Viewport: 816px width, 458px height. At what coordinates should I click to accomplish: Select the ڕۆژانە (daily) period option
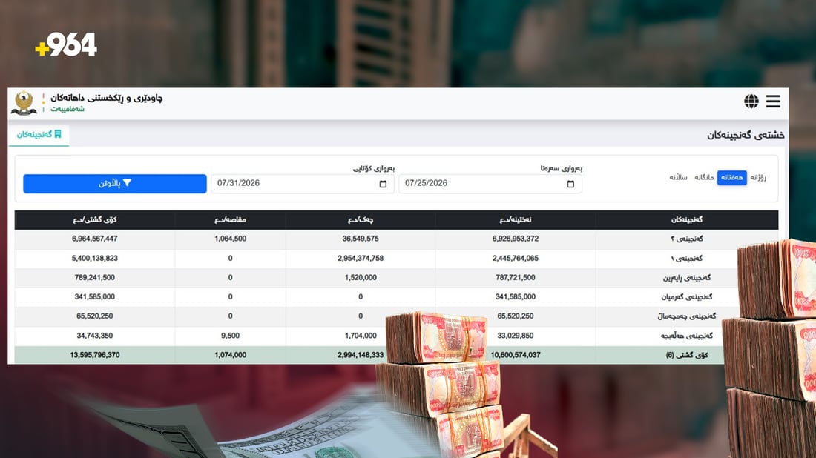(x=757, y=178)
